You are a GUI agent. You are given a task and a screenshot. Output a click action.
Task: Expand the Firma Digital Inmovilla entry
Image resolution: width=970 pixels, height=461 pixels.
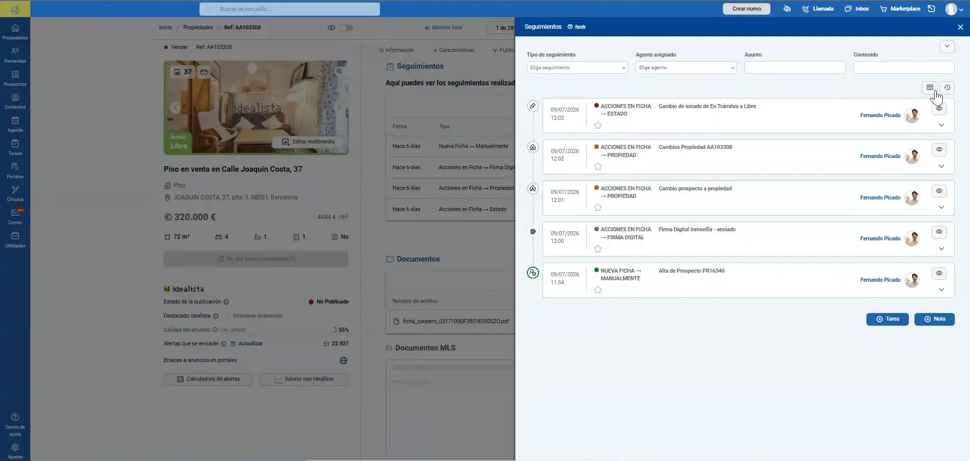941,249
